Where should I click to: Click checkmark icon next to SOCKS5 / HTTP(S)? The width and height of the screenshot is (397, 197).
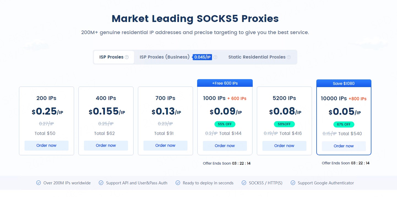click(x=244, y=183)
